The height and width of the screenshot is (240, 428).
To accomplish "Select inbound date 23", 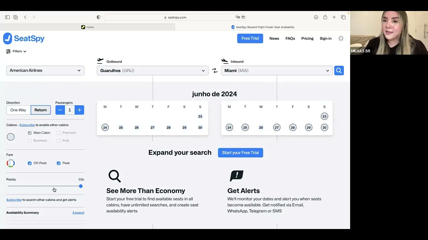I will coord(324,116).
